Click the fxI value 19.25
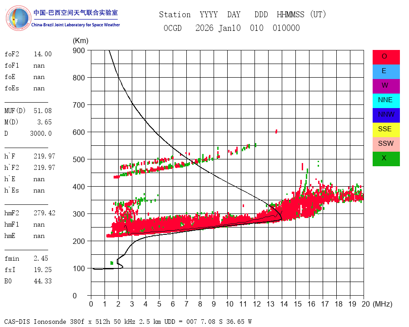409x327 pixels. (x=43, y=270)
